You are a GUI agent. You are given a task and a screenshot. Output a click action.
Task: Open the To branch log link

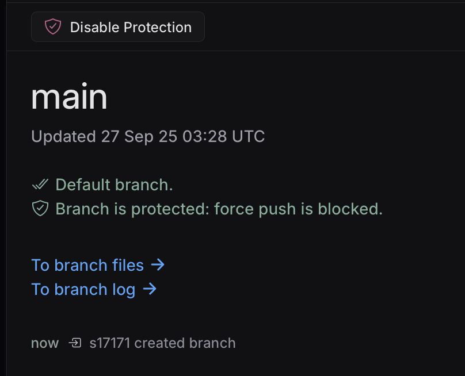pyautogui.click(x=83, y=289)
